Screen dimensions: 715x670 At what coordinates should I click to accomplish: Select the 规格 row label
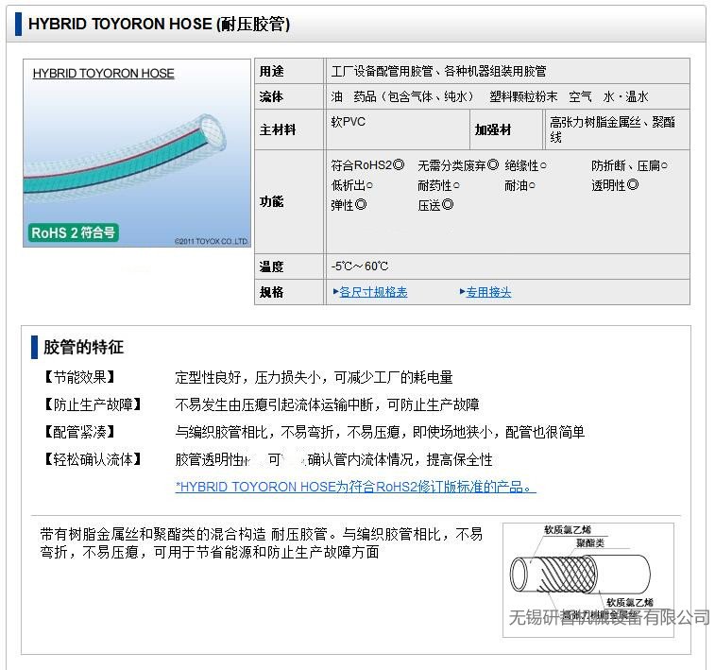pyautogui.click(x=272, y=292)
